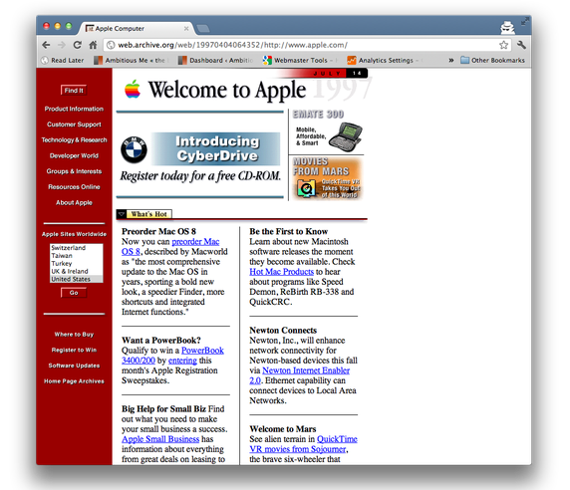Click the rainbow Apple logo

[133, 89]
